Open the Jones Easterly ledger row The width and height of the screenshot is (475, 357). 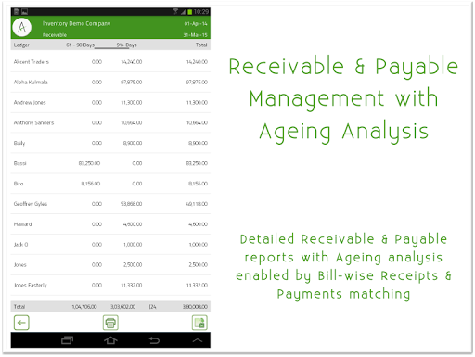pos(110,285)
